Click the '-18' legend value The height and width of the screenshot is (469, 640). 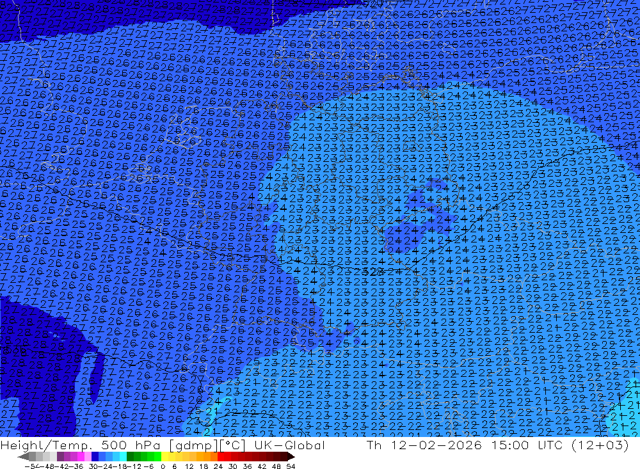click(120, 466)
